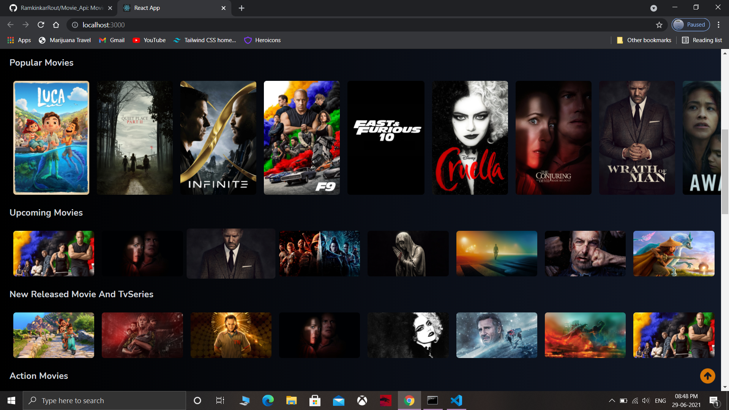Viewport: 729px width, 410px height.
Task: Open Microsoft Edge from the taskbar
Action: tap(268, 401)
